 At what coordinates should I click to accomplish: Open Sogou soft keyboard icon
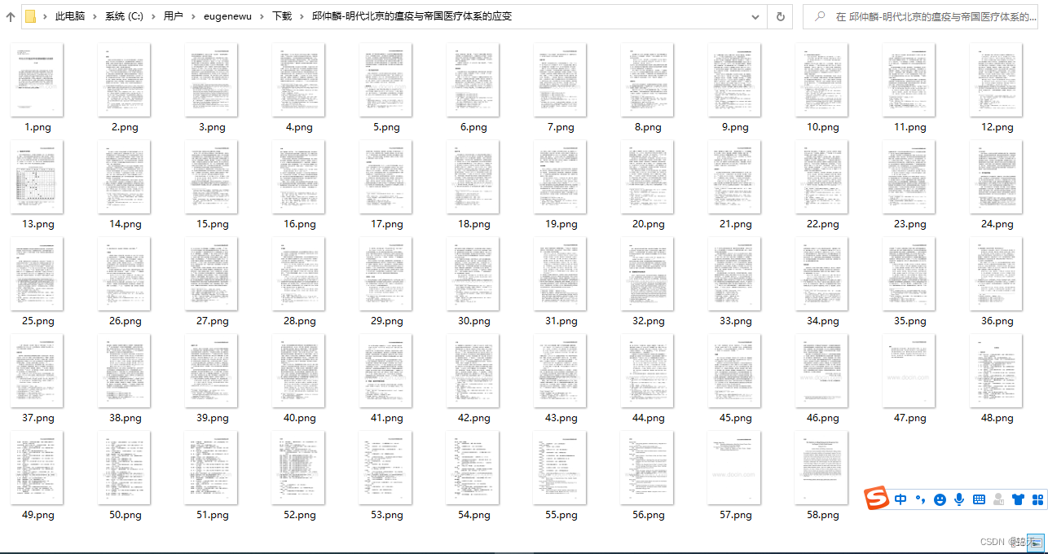tap(979, 499)
